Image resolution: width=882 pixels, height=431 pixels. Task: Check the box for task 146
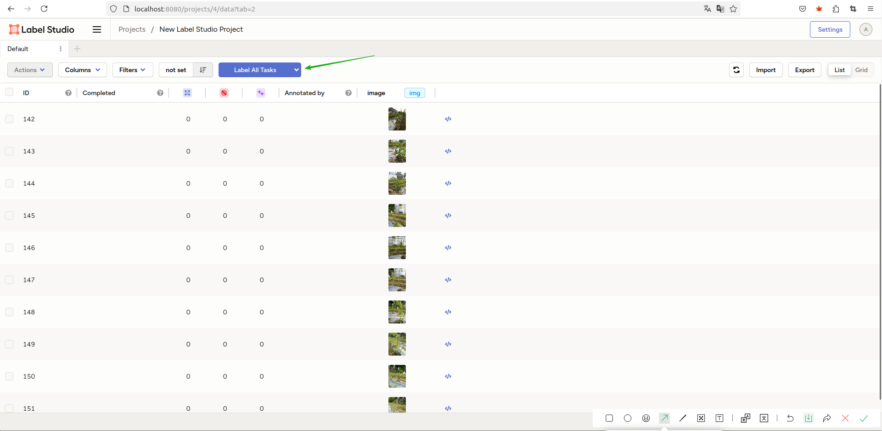click(x=9, y=248)
